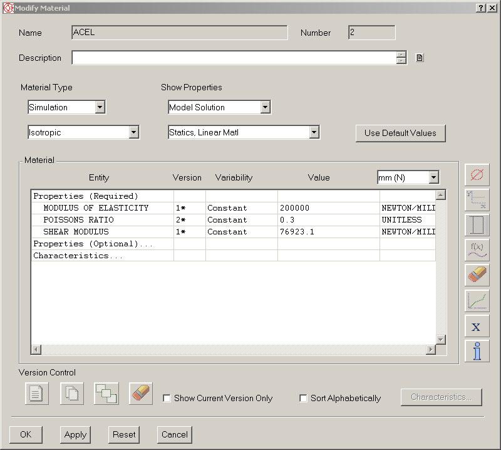Open the blue information icon
Screen dimensions: 501x450
click(x=477, y=351)
